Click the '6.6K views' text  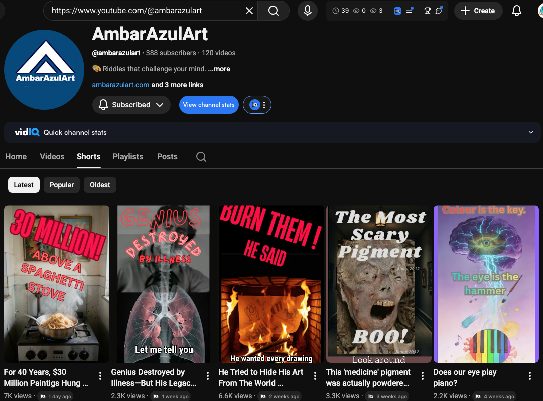pos(235,396)
